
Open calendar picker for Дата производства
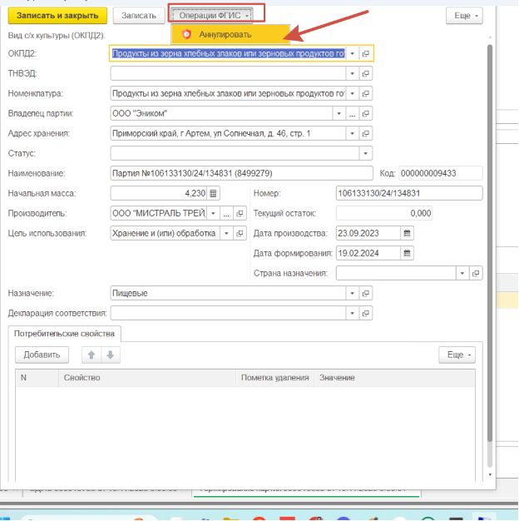407,233
